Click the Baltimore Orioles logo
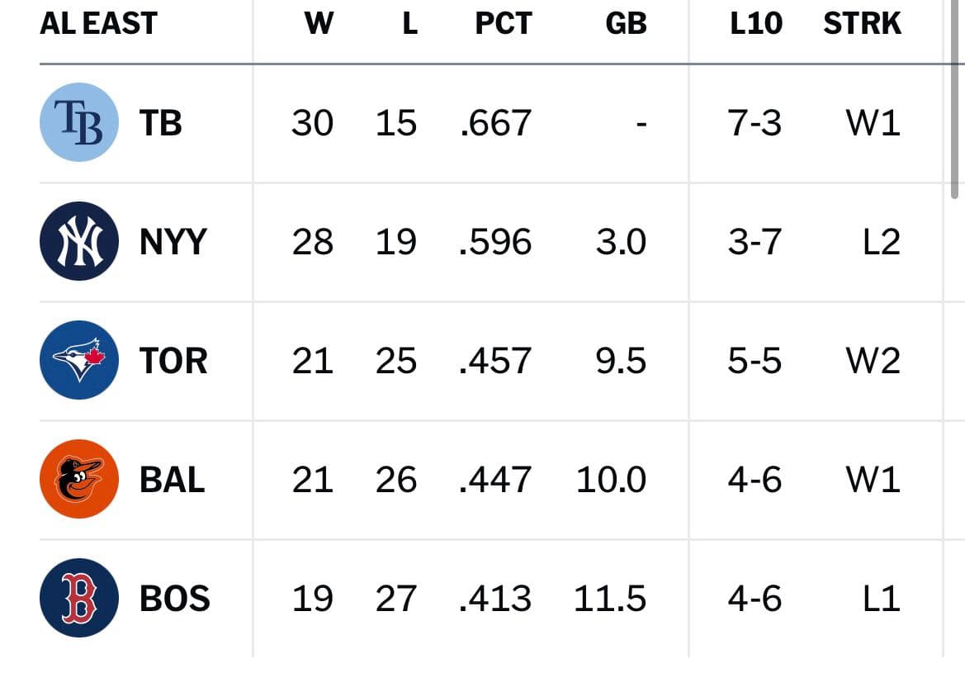This screenshot has width=965, height=673. [78, 479]
